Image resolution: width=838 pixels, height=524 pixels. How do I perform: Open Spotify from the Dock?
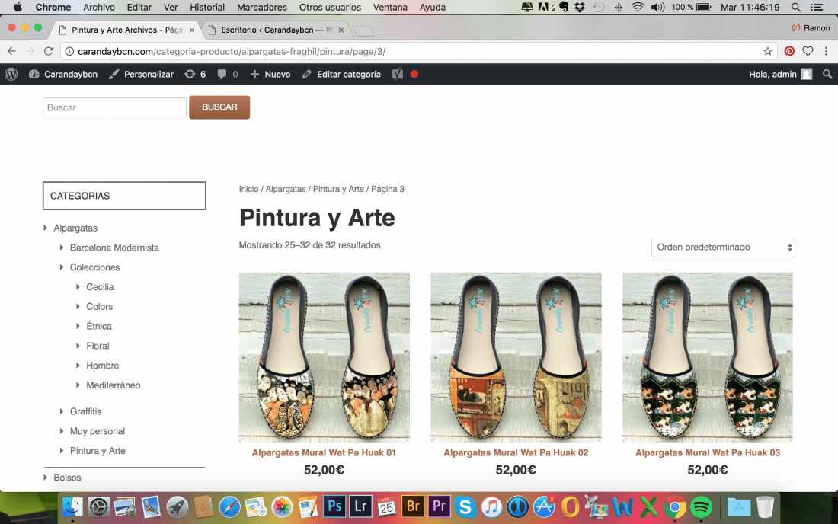click(701, 507)
